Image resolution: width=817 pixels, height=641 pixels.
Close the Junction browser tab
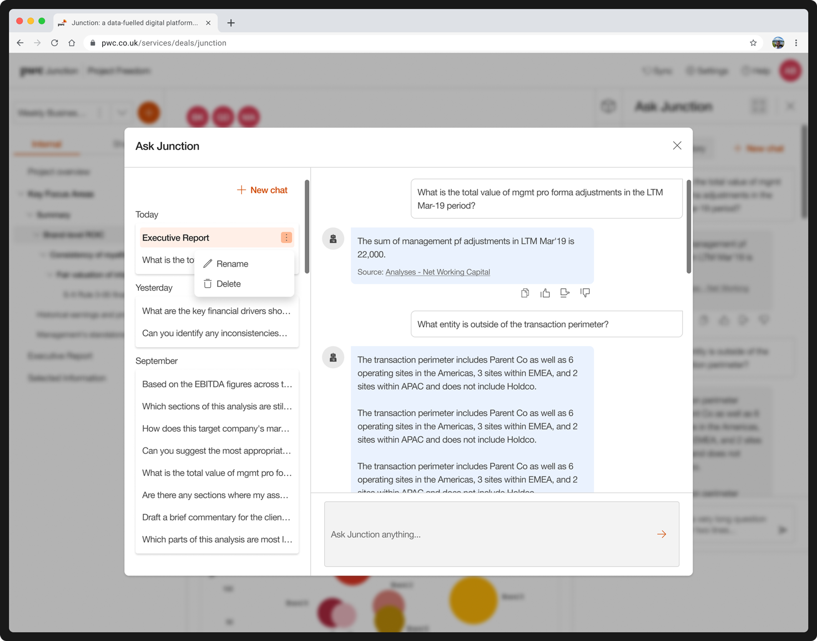pyautogui.click(x=208, y=23)
